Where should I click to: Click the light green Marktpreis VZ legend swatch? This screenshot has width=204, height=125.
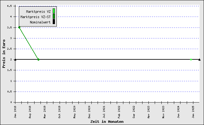click(x=54, y=11)
